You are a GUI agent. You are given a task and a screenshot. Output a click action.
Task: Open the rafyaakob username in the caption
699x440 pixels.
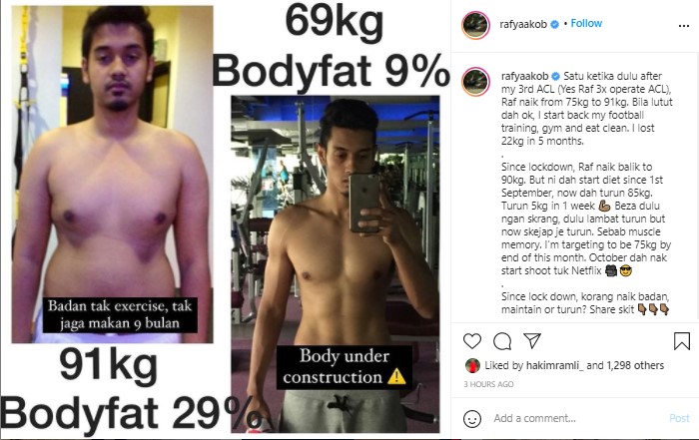point(524,76)
